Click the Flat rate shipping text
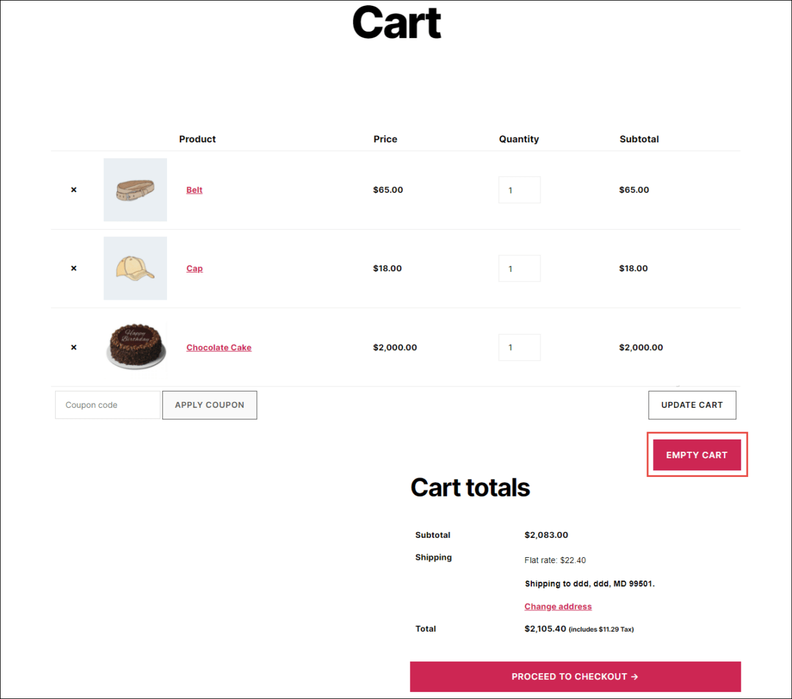The height and width of the screenshot is (699, 792). (555, 560)
